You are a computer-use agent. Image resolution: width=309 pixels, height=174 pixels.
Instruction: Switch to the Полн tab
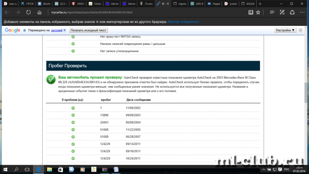(x=146, y=4)
